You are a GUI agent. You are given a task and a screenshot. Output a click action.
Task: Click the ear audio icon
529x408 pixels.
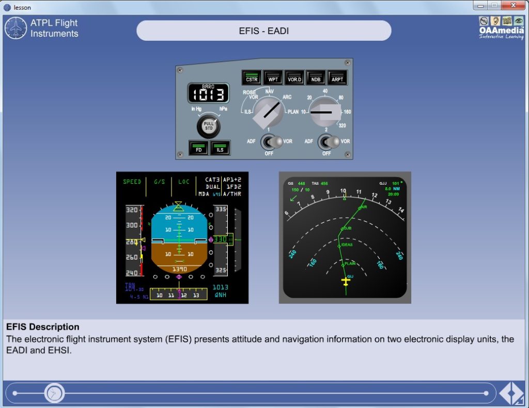[495, 21]
